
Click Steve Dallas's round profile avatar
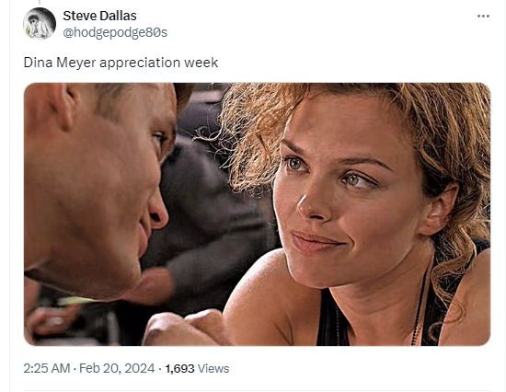point(40,23)
